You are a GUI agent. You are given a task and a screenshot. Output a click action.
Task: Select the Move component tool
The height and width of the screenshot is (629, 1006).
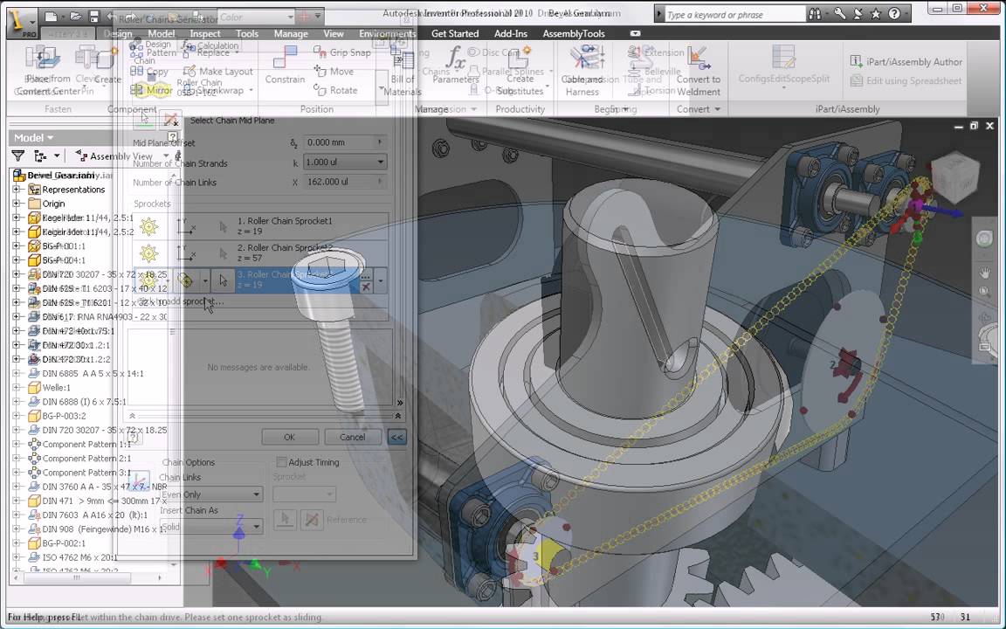coord(334,72)
